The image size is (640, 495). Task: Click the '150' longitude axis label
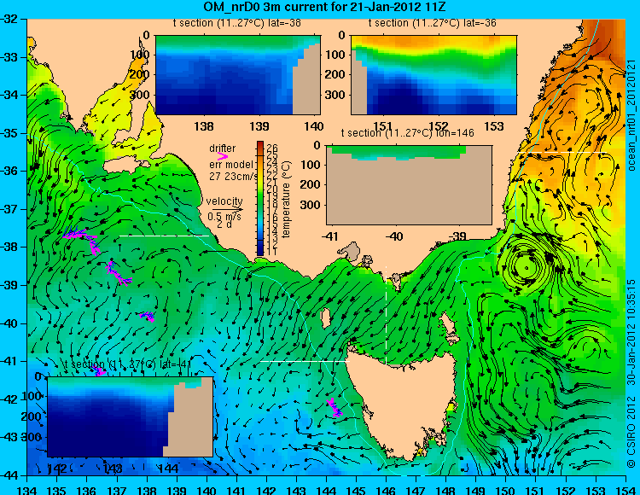pyautogui.click(x=505, y=490)
